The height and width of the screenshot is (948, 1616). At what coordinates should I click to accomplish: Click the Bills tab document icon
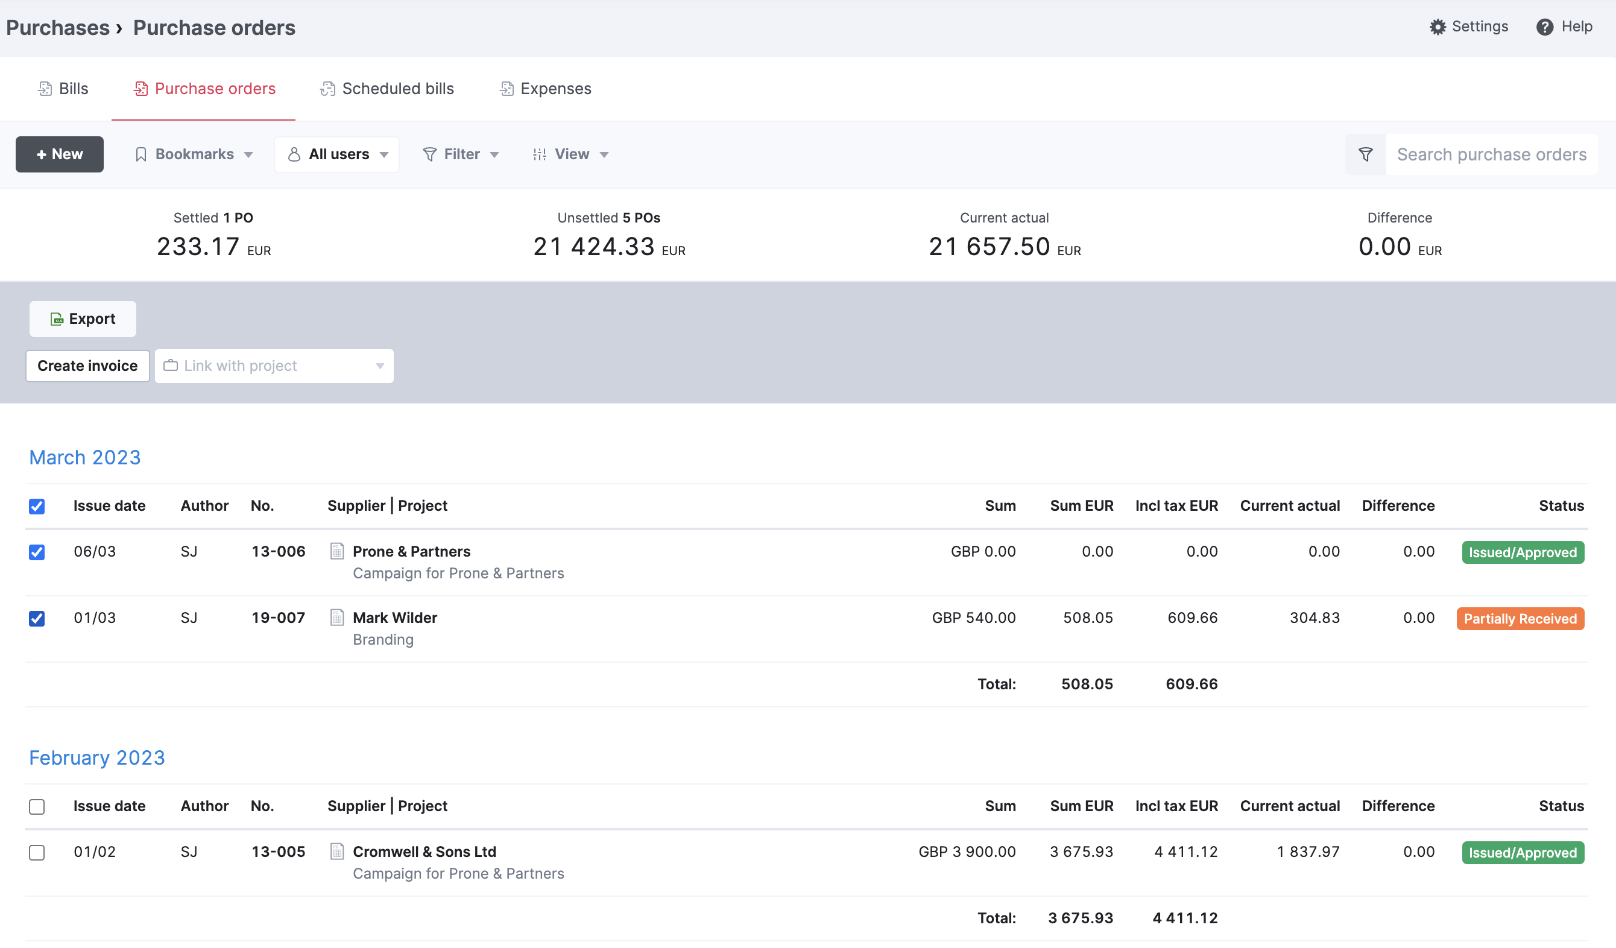pos(45,89)
